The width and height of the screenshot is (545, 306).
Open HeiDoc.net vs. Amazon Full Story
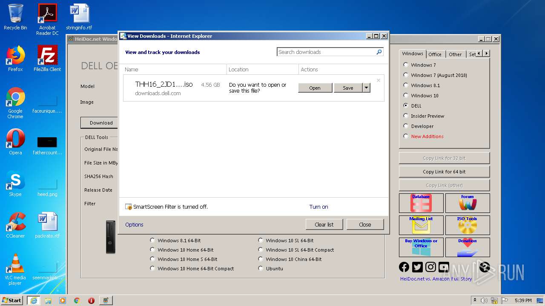436,279
